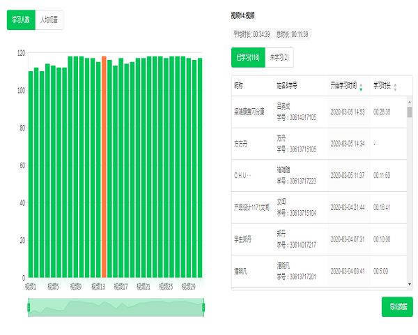
Task: Open the 未学习(2) tab
Action: click(279, 58)
